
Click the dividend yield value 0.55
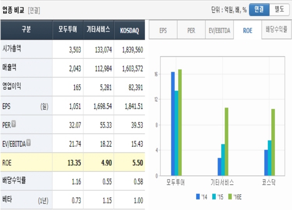[x=107, y=182]
